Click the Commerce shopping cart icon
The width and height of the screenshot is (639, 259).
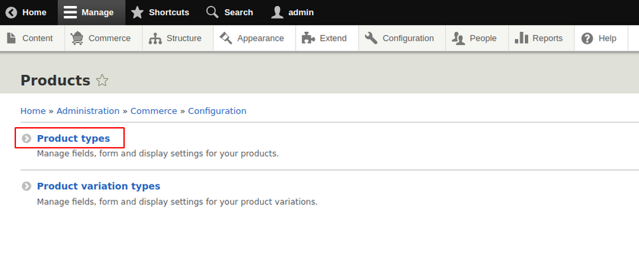coord(77,38)
